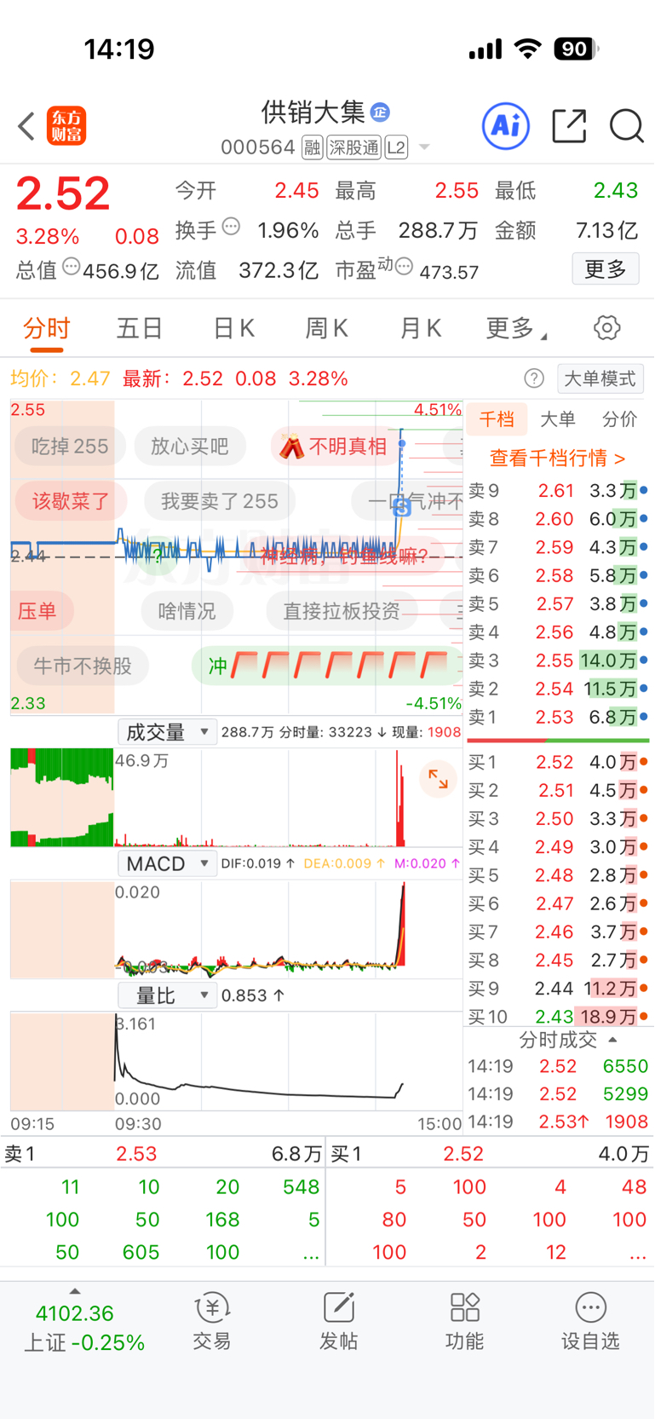Tap the 该歇菜了 comment bubble
The width and height of the screenshot is (655, 1419).
69,501
